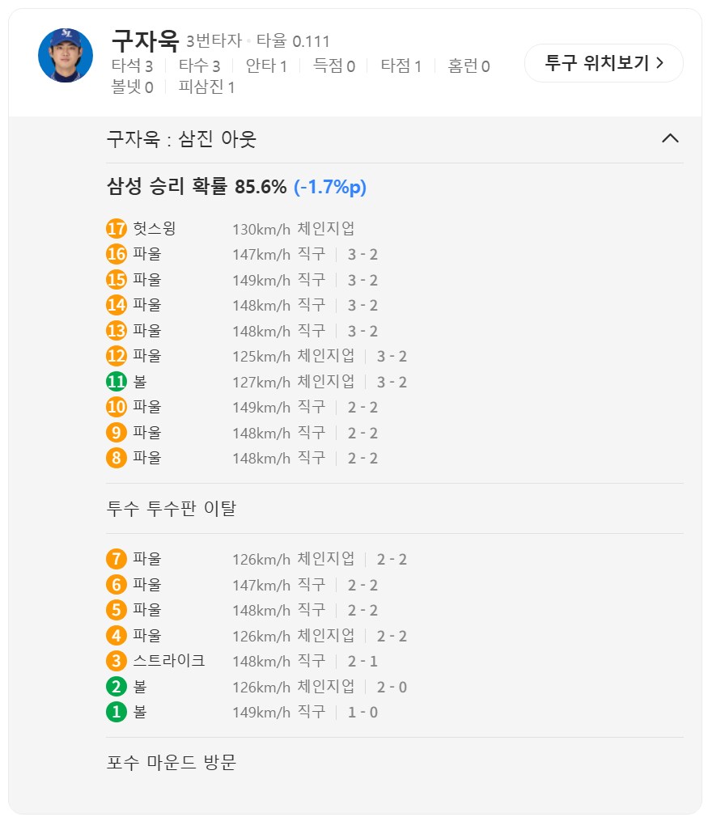Image resolution: width=708 pixels, height=817 pixels.
Task: Collapse the 구자욱 삼진 아웃 section
Action: (670, 138)
